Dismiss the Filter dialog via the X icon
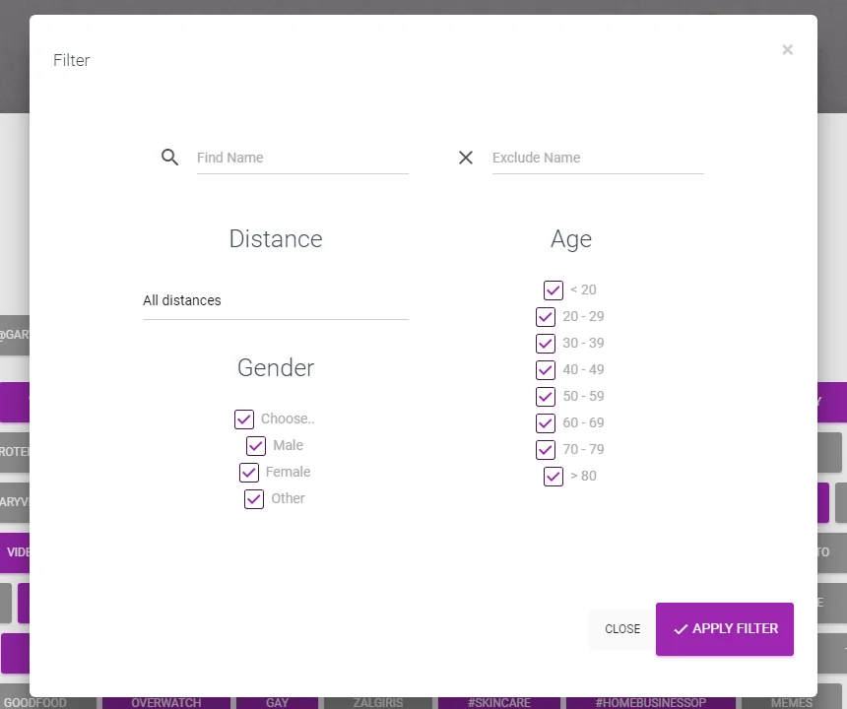 point(787,49)
